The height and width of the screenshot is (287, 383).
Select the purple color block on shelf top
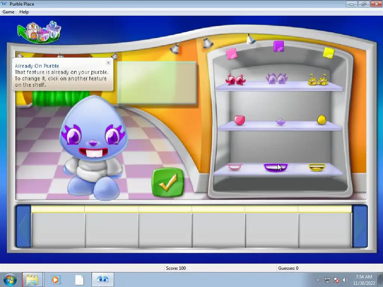coord(279,46)
